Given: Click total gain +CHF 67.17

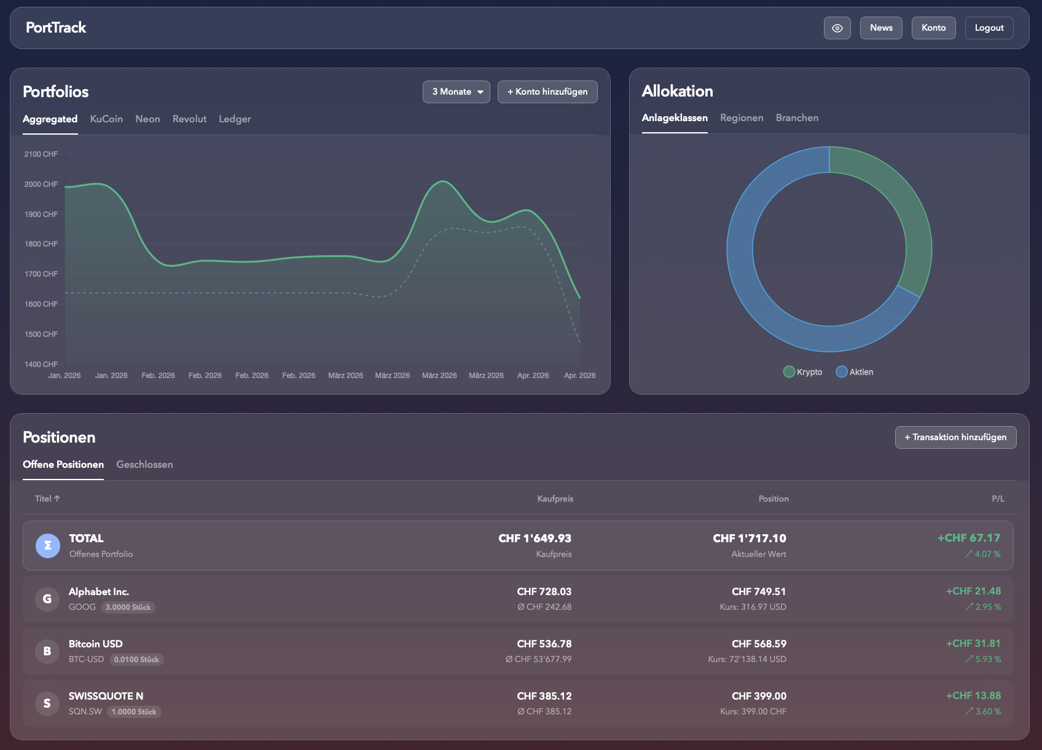Looking at the screenshot, I should click(969, 538).
